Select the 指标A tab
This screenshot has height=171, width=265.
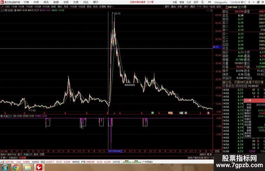tap(4, 154)
